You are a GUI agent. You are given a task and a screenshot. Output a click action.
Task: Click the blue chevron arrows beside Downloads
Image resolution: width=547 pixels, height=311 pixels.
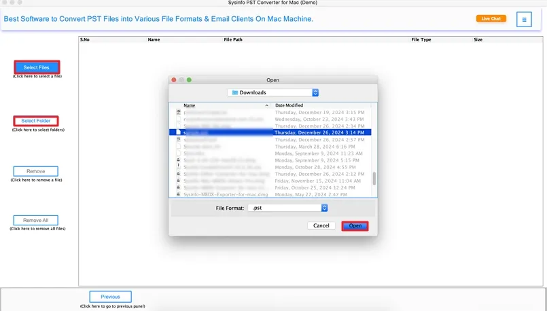tap(315, 92)
